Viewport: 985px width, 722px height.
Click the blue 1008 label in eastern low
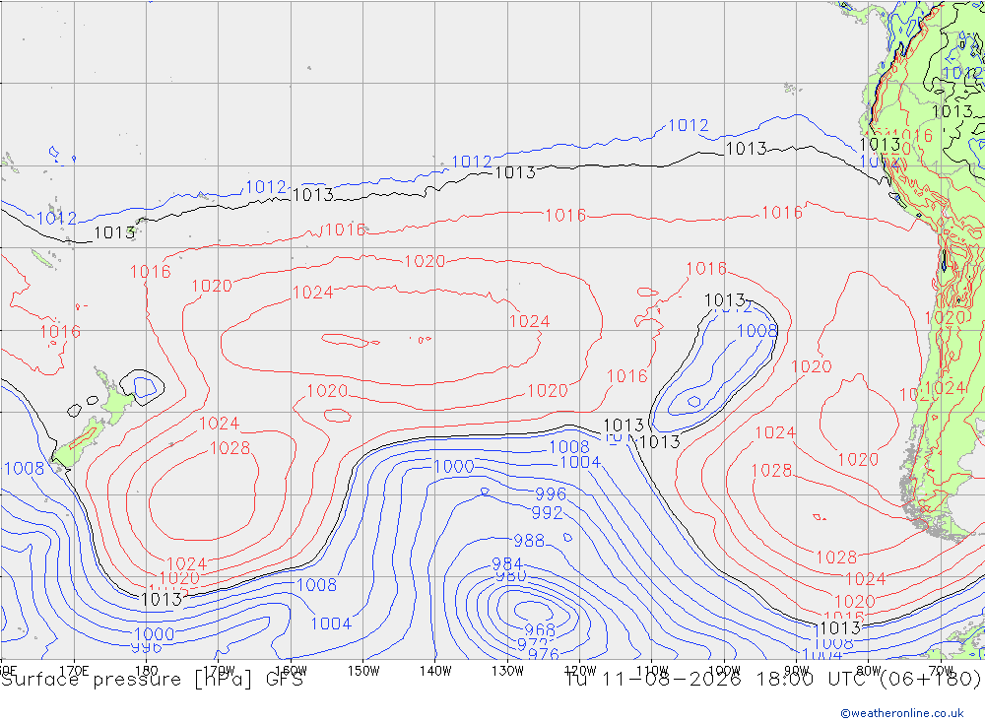(756, 331)
